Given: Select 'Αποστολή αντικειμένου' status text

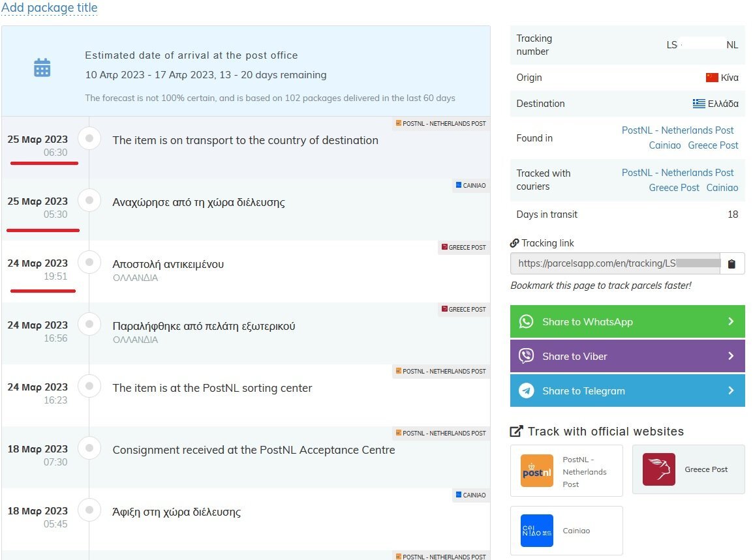Looking at the screenshot, I should click(168, 264).
